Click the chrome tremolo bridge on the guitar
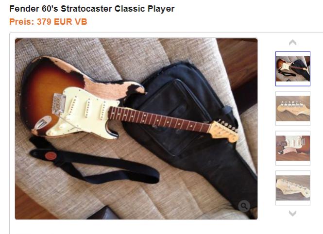Screen dimensions: 323x234 [59, 104]
